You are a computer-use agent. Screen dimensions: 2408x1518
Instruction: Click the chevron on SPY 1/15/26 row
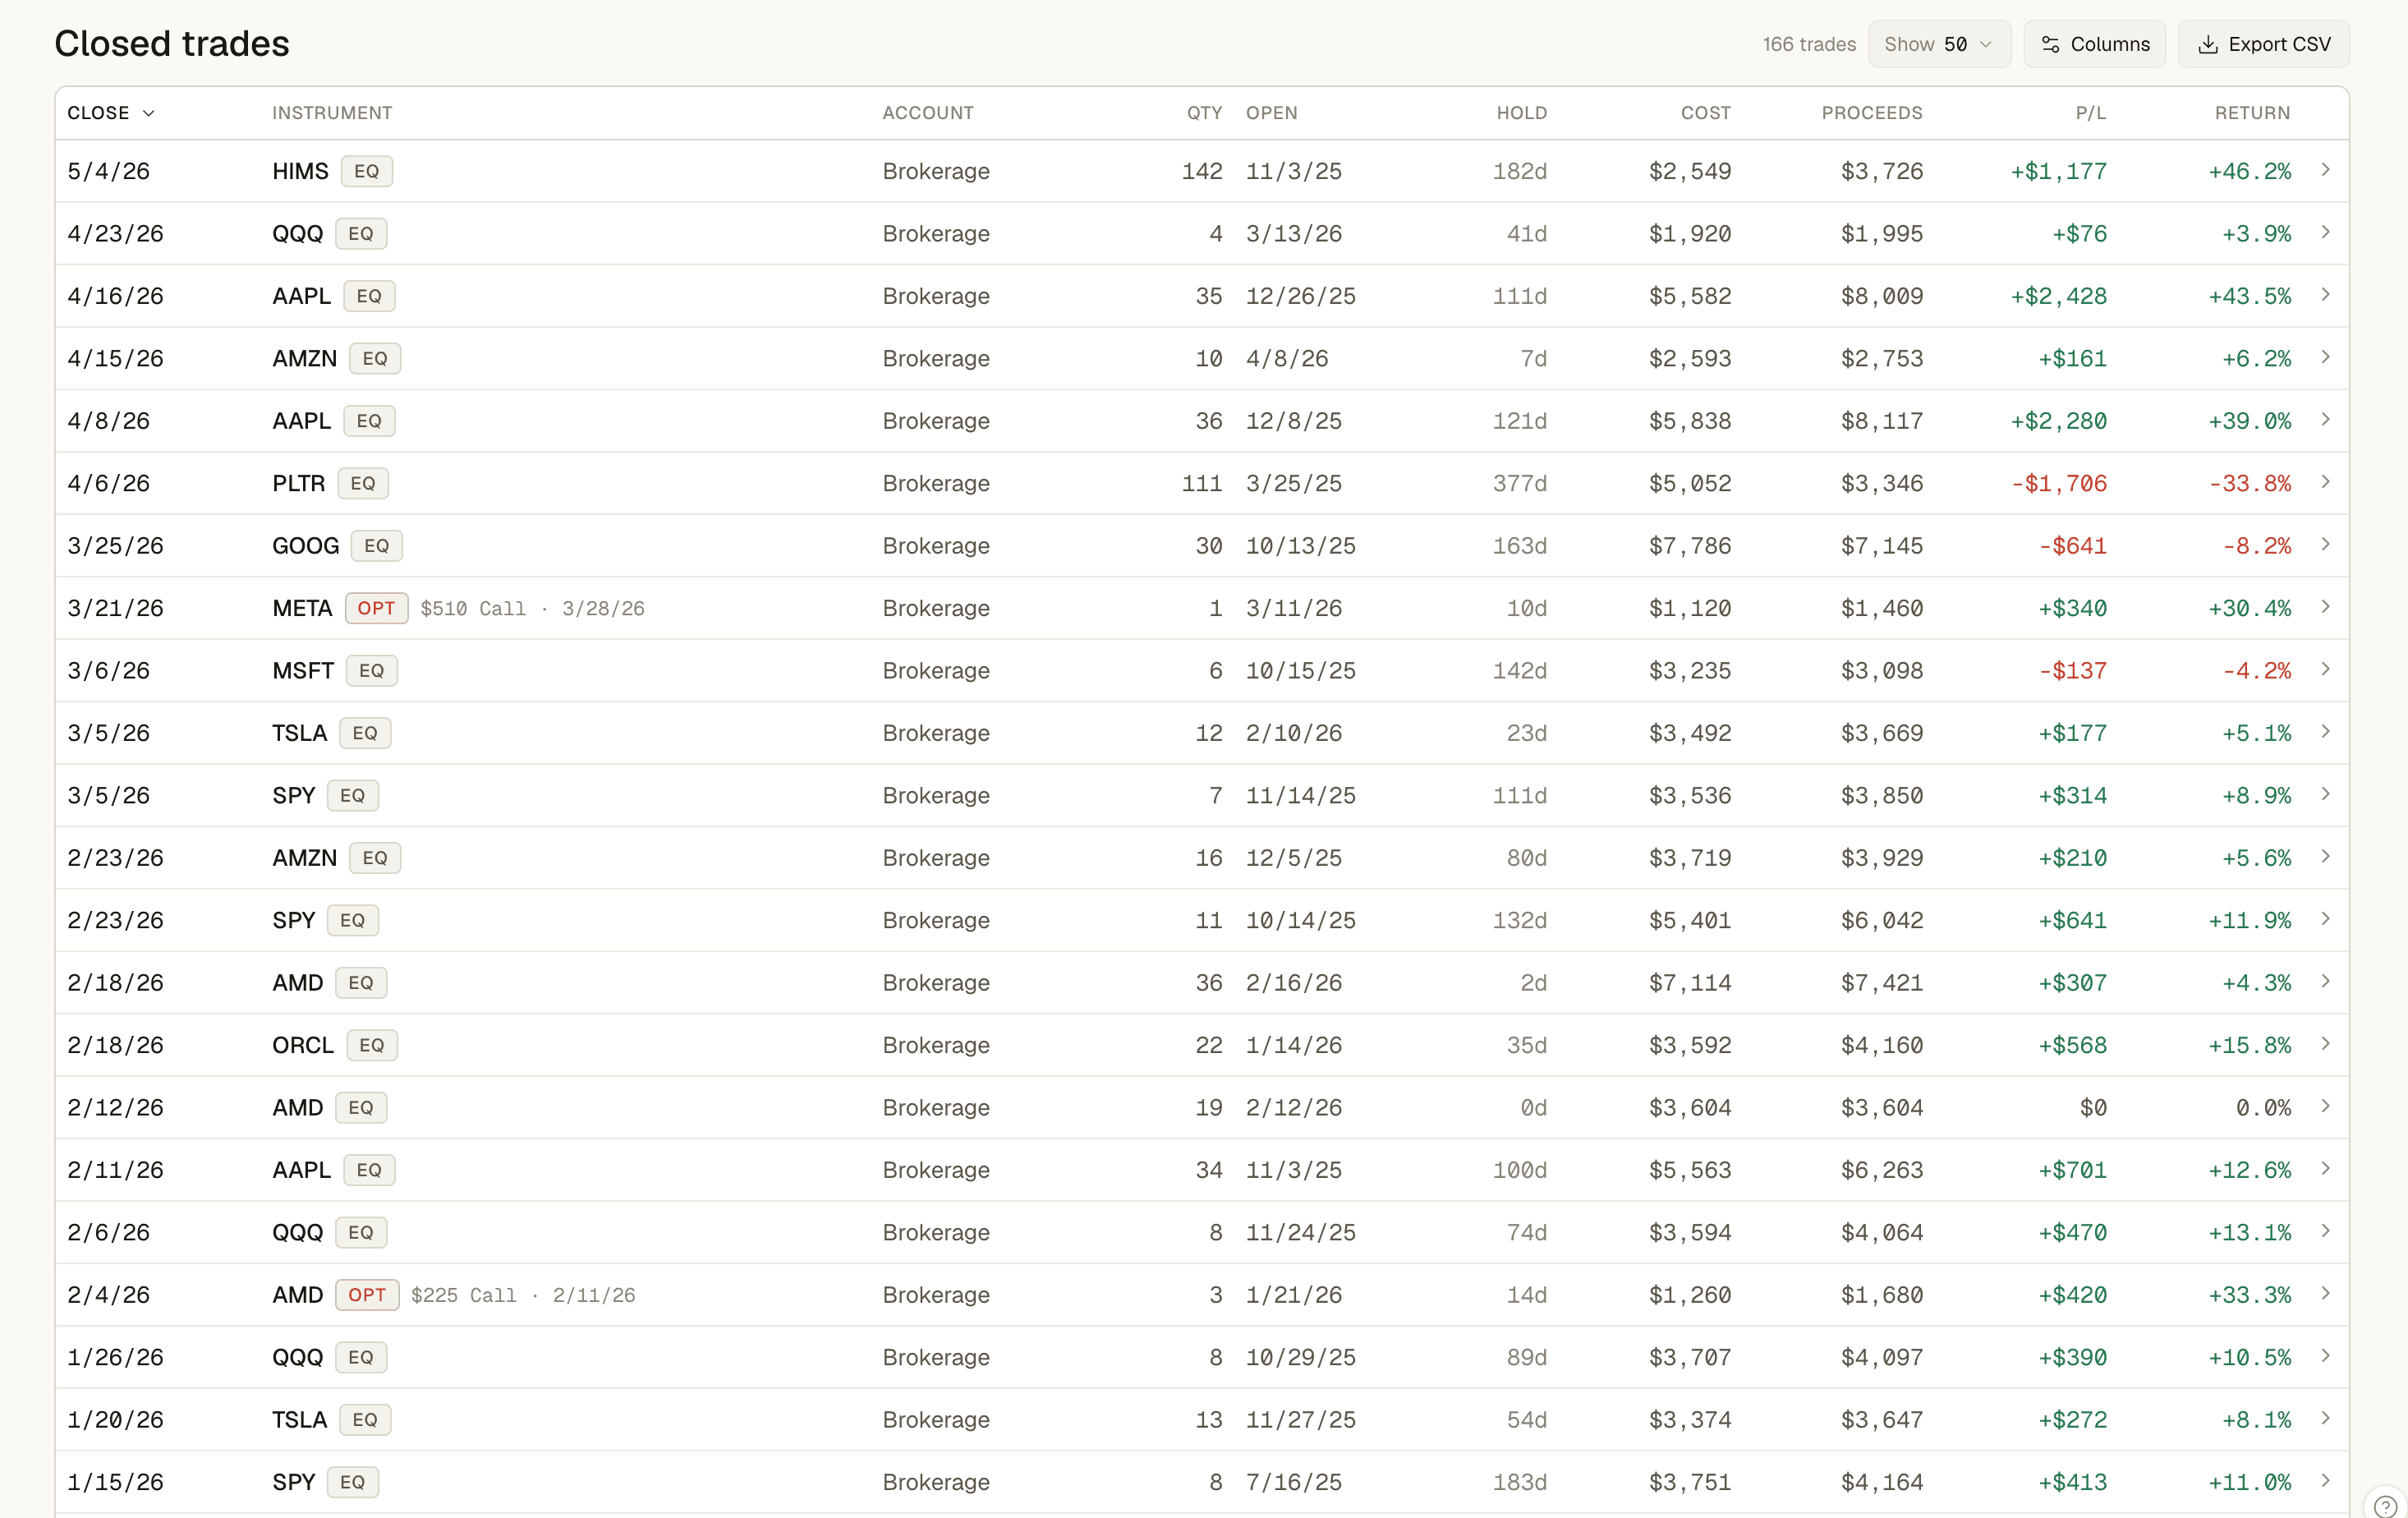pos(2325,1481)
